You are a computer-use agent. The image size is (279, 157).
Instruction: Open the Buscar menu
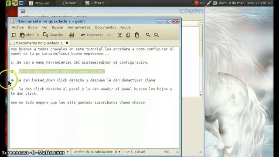point(58,27)
